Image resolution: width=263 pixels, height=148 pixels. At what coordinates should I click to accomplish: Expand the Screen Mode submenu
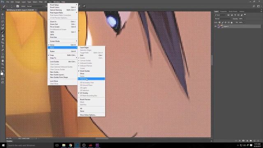[x=63, y=41]
